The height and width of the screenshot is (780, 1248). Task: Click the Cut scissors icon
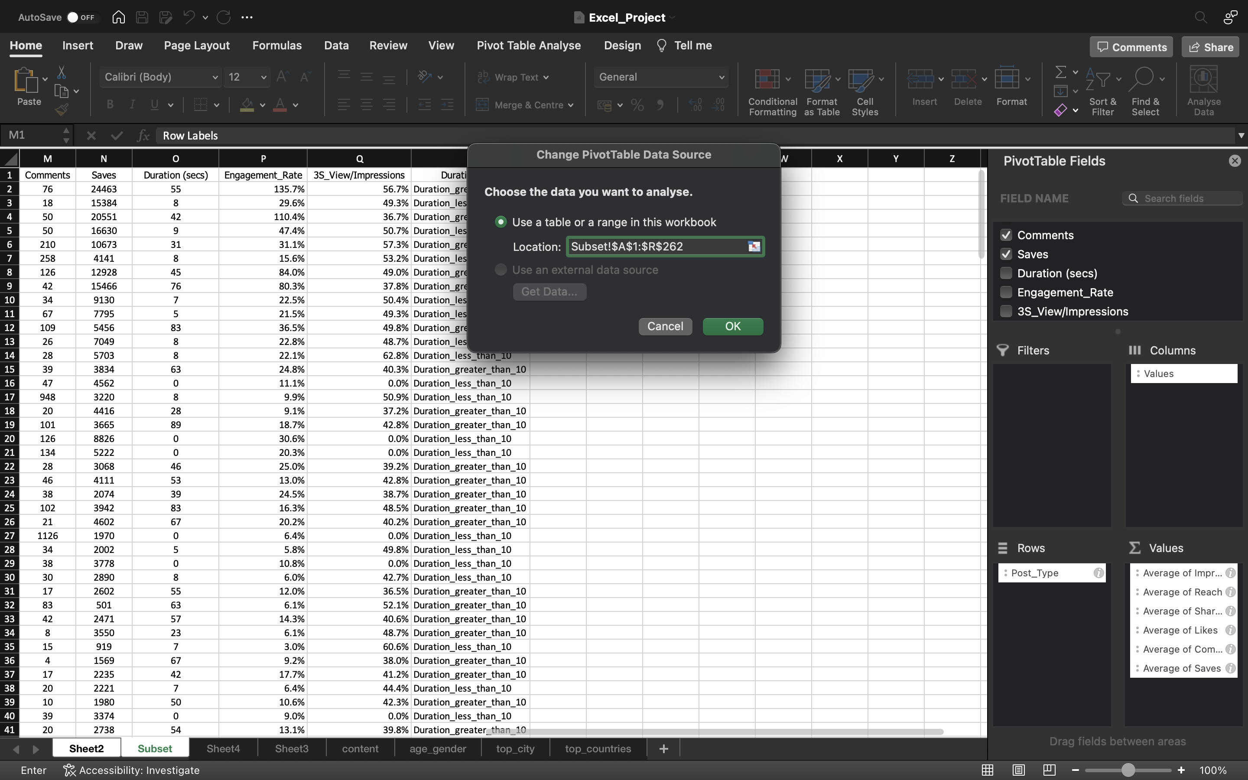coord(62,72)
